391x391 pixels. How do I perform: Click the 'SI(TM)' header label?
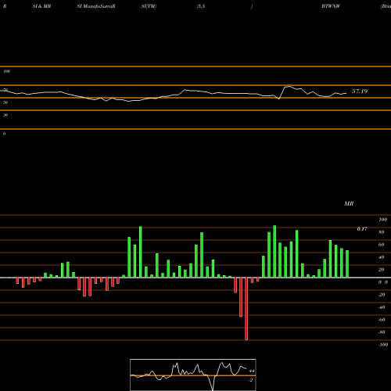coord(149,6)
